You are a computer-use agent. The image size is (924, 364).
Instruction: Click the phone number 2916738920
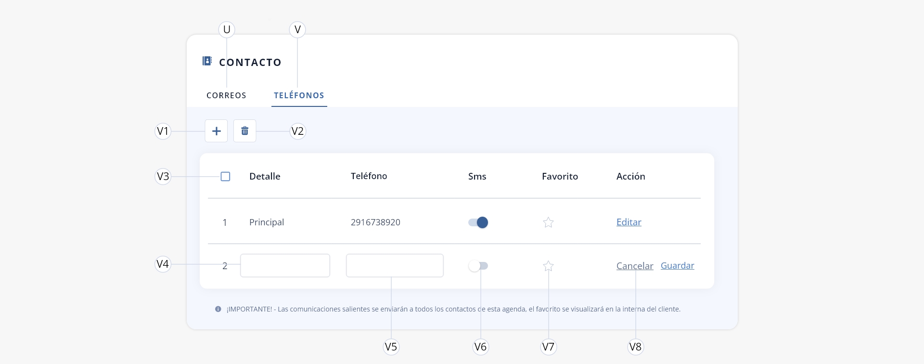pos(375,222)
